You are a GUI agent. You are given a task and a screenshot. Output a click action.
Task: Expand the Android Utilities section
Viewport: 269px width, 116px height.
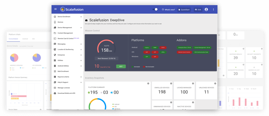[x=81, y=66]
